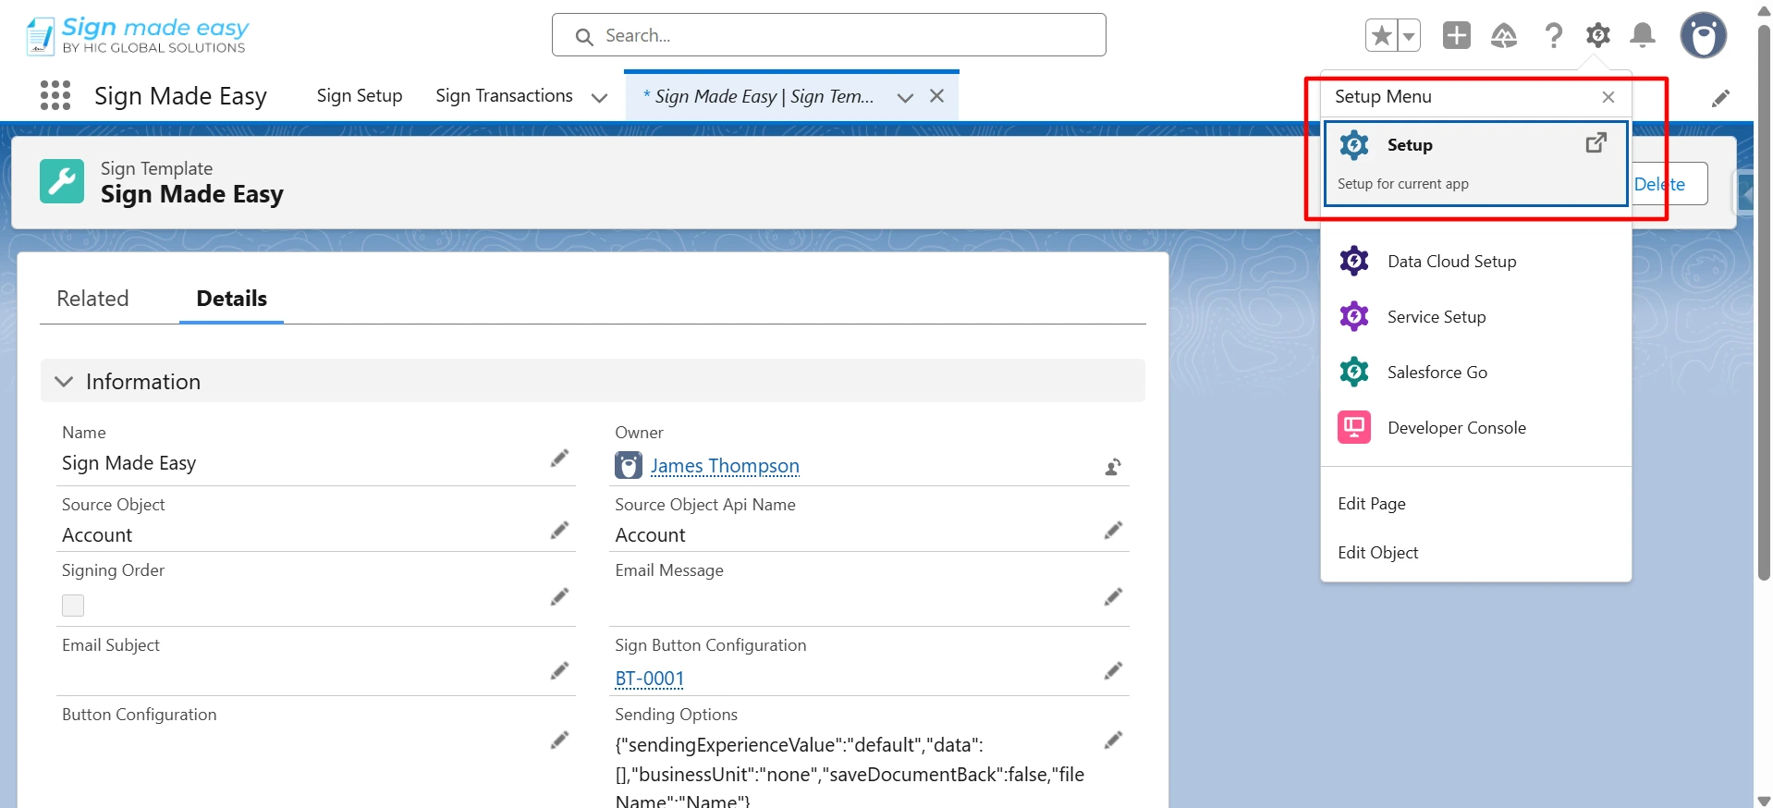Focus the global Search field
1773x808 pixels.
click(829, 35)
